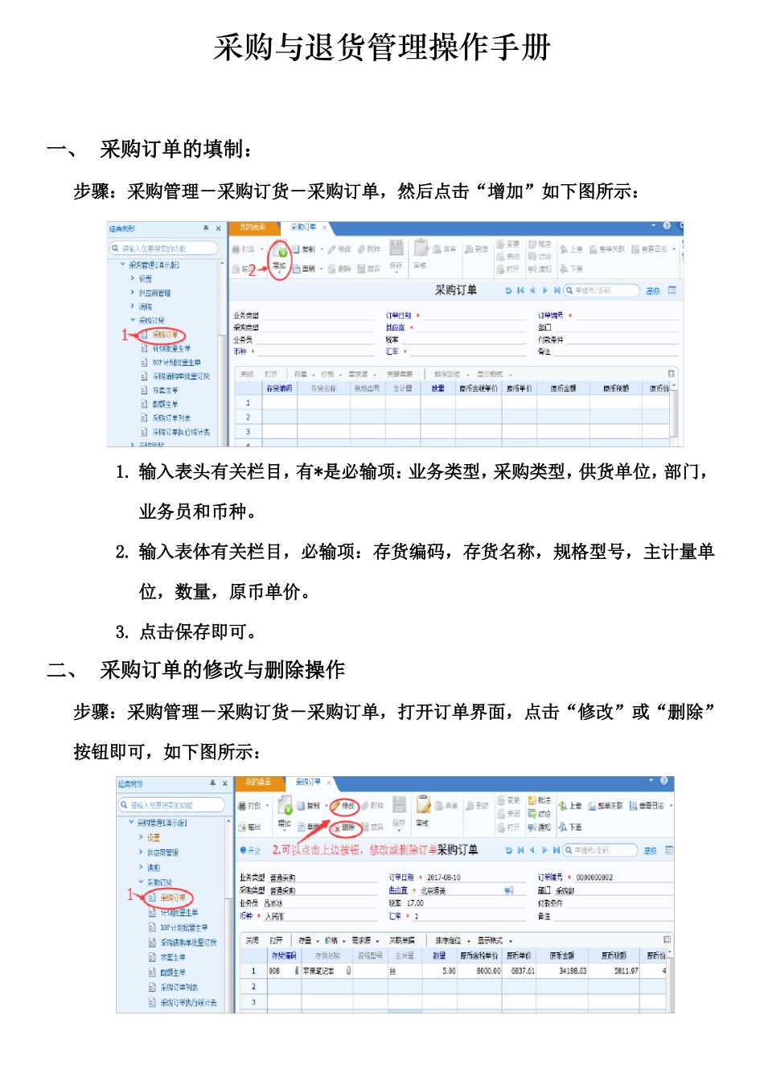The image size is (764, 1081).
Task: Click the 批注 annotation icon in first figure
Action: point(532,244)
